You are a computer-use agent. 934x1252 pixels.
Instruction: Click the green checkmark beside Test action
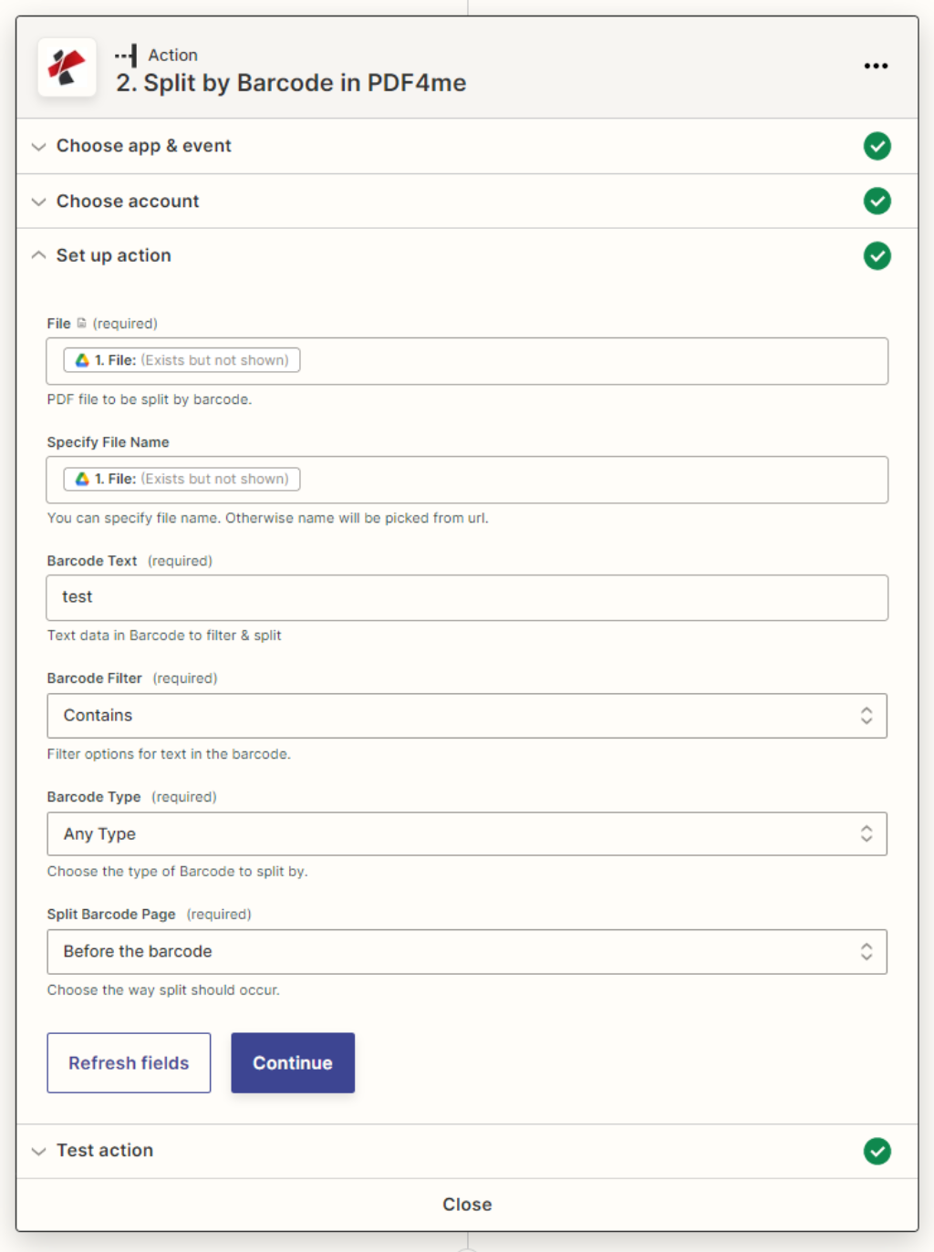[877, 1151]
